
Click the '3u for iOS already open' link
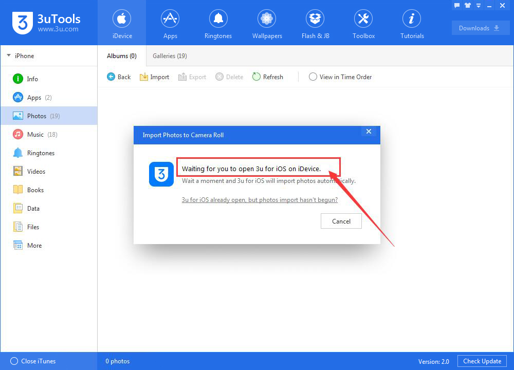[260, 200]
